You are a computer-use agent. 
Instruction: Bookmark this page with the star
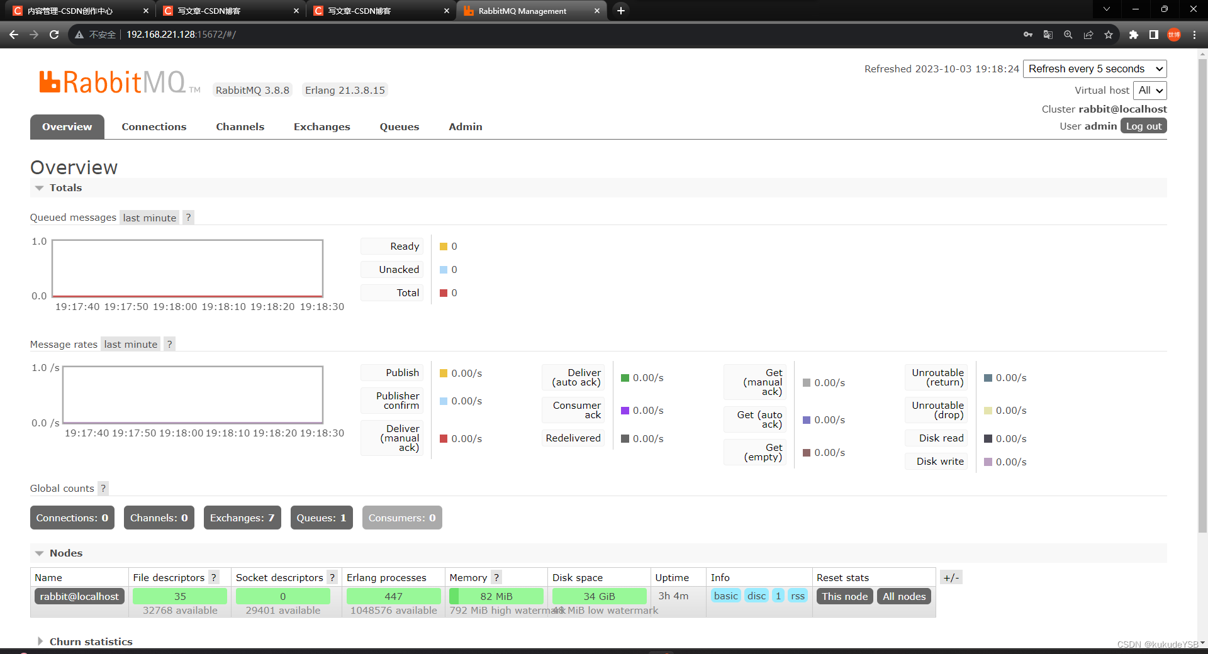point(1109,35)
